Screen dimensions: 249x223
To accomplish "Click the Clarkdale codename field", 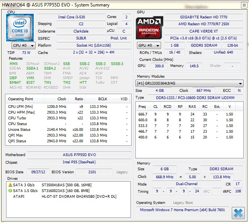I will point(81,31).
